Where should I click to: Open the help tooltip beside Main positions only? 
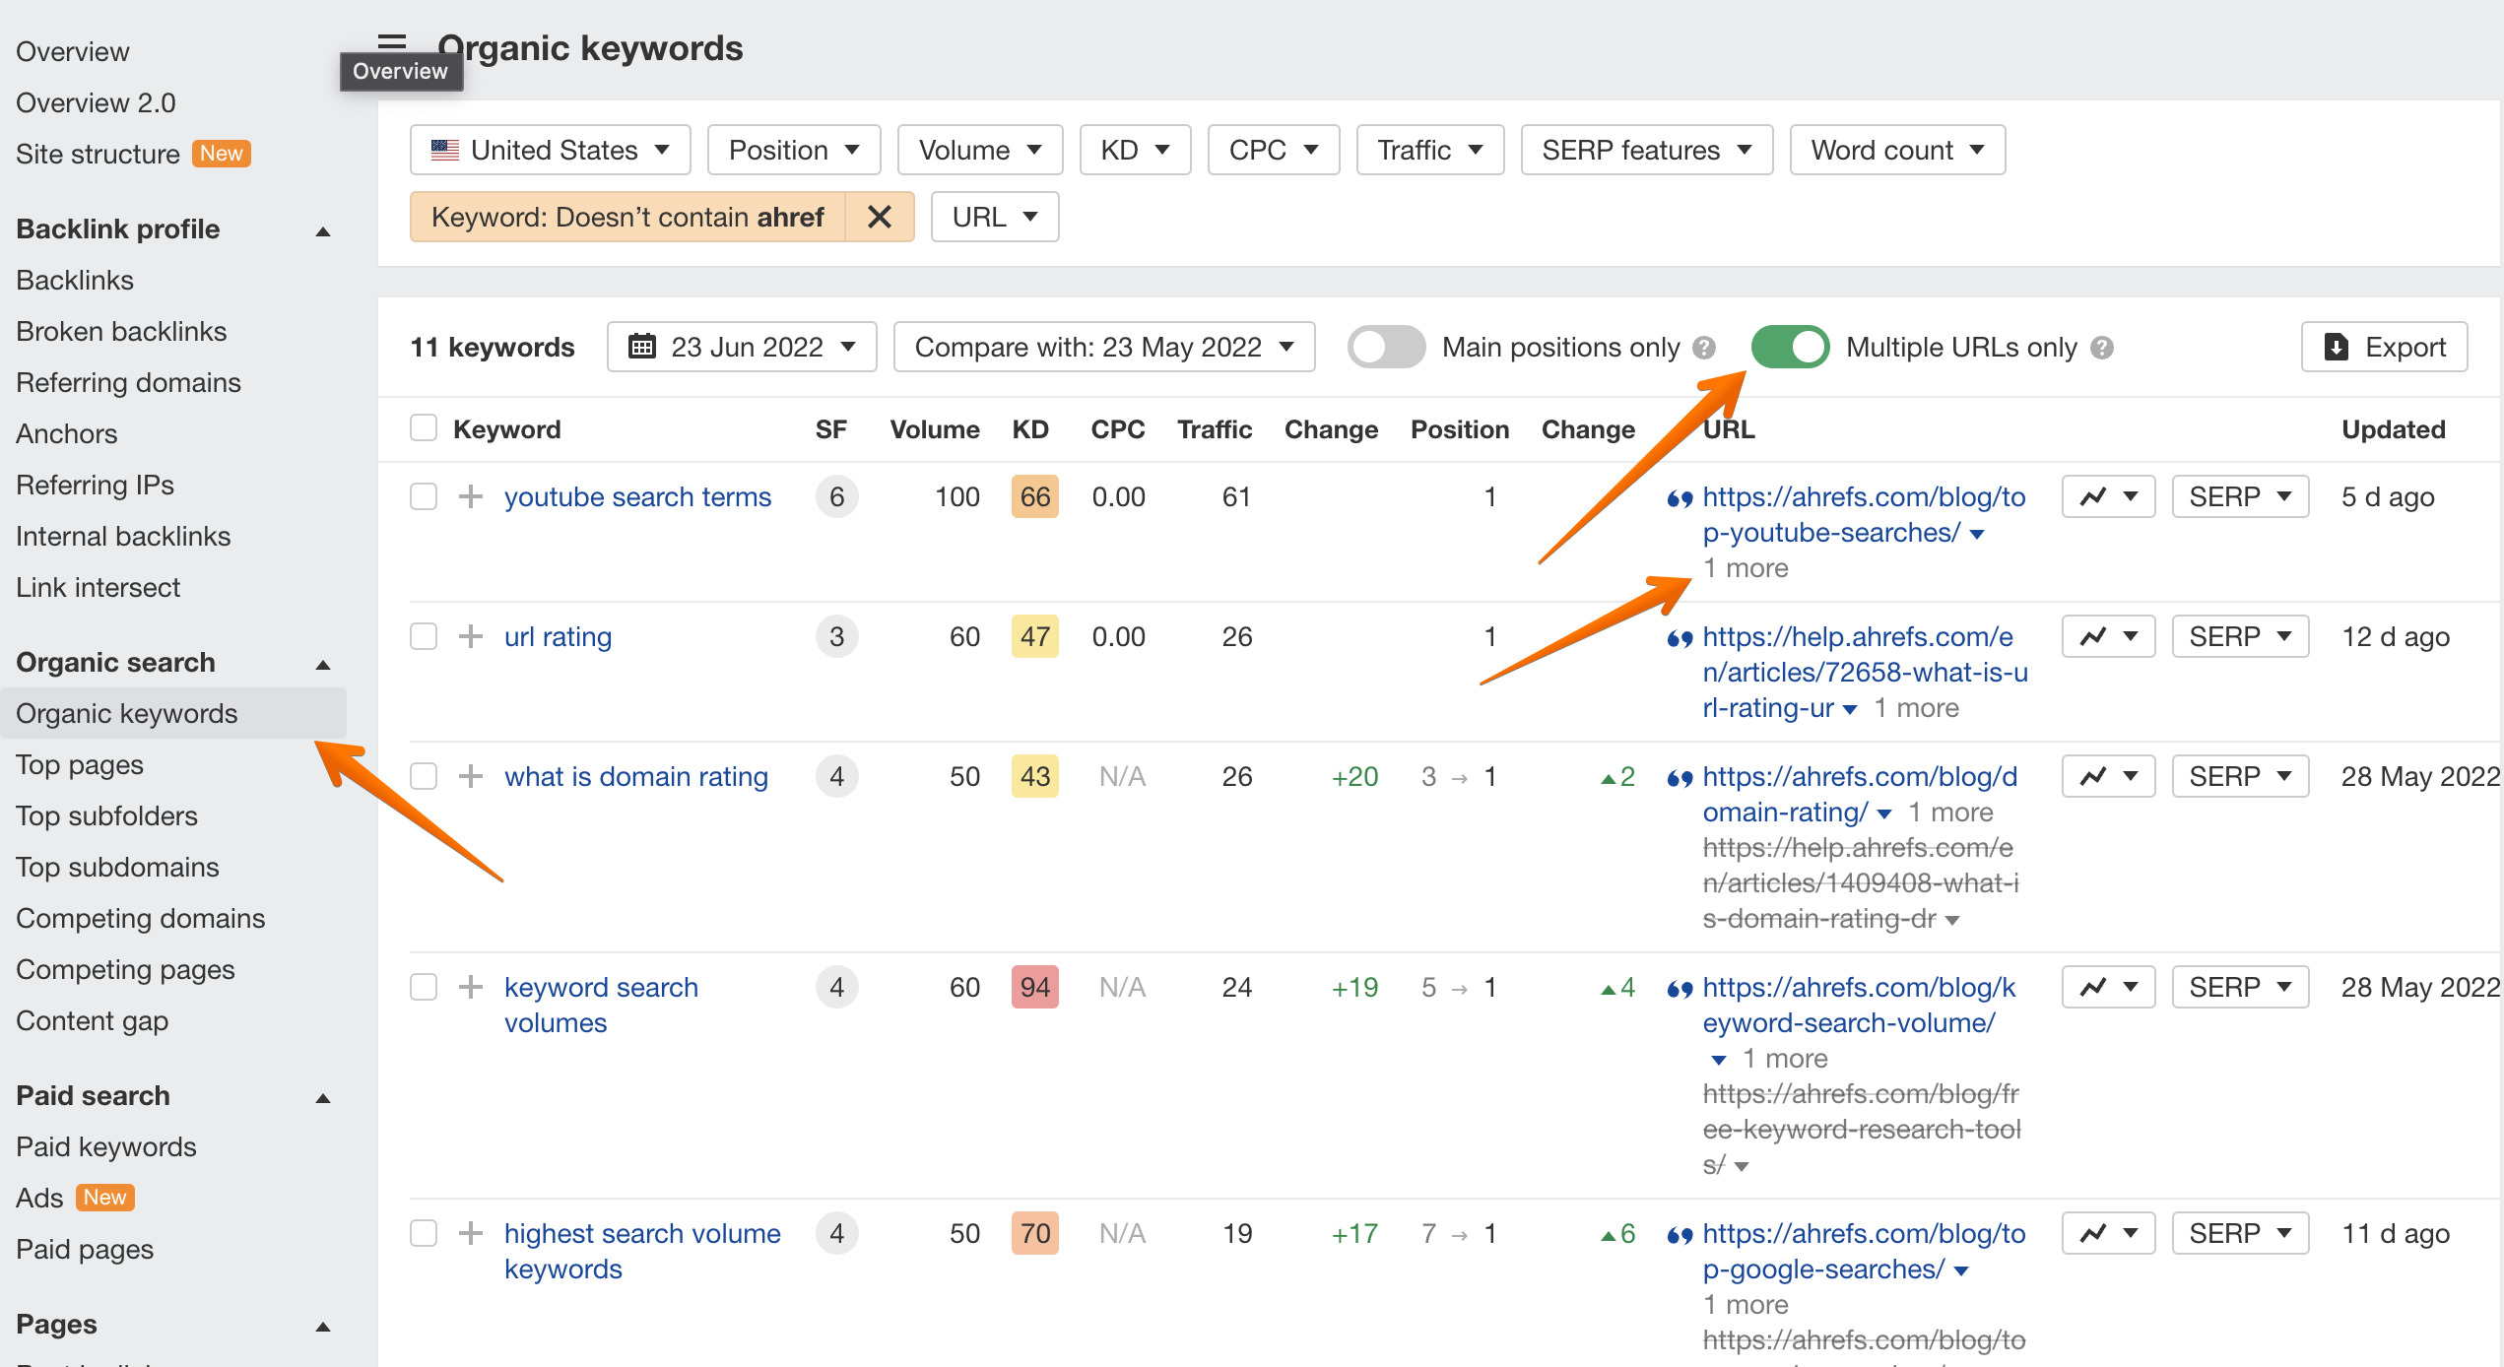tap(1704, 347)
